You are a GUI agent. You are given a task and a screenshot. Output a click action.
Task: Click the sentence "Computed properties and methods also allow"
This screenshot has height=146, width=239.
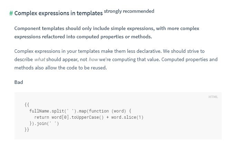coord(173,59)
